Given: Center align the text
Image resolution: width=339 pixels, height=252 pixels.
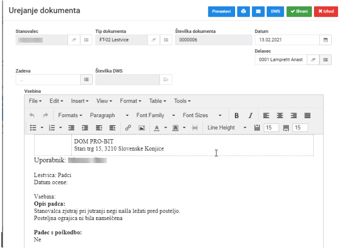Looking at the screenshot, I should (280, 116).
